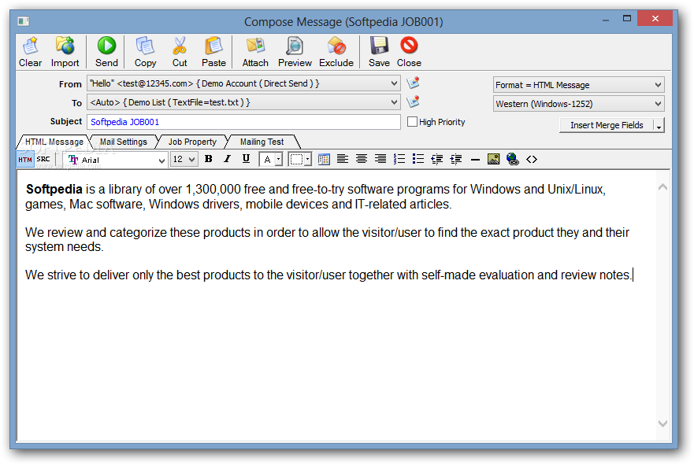Open the From account dropdown
This screenshot has height=465, width=694.
click(x=394, y=83)
